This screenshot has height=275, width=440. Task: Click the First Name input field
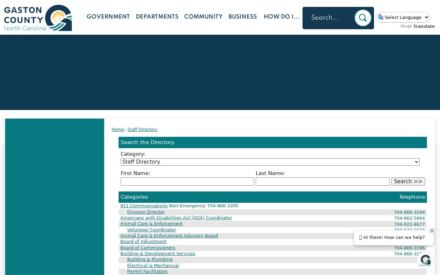tap(187, 181)
